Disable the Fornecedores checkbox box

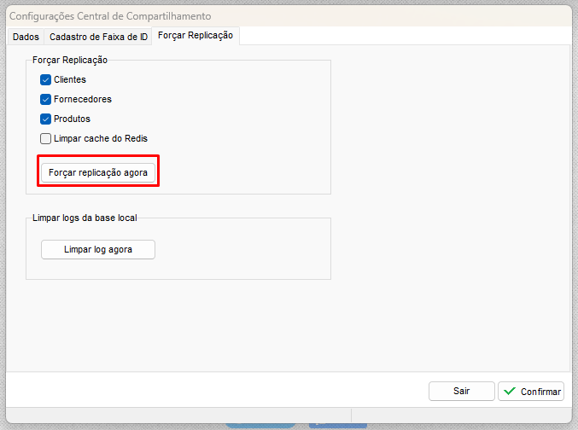click(46, 99)
